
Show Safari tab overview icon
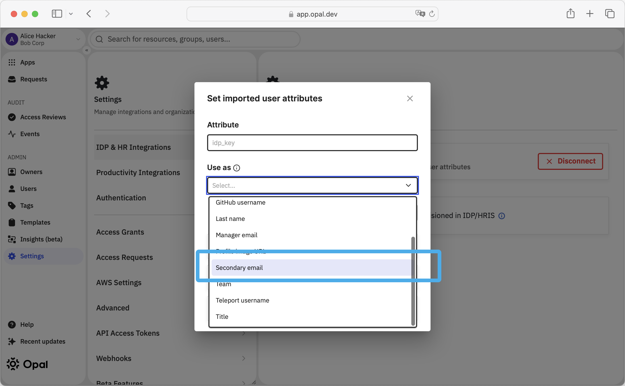click(x=610, y=14)
